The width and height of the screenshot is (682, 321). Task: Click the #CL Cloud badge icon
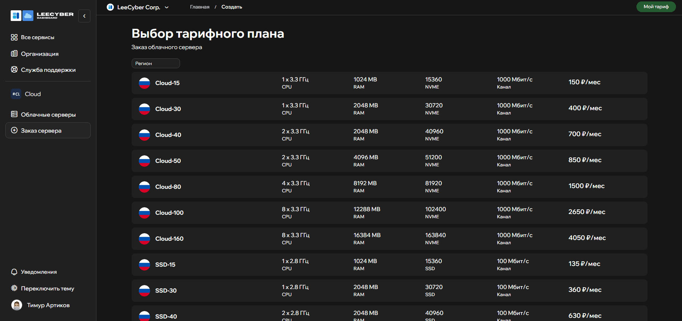pyautogui.click(x=16, y=94)
